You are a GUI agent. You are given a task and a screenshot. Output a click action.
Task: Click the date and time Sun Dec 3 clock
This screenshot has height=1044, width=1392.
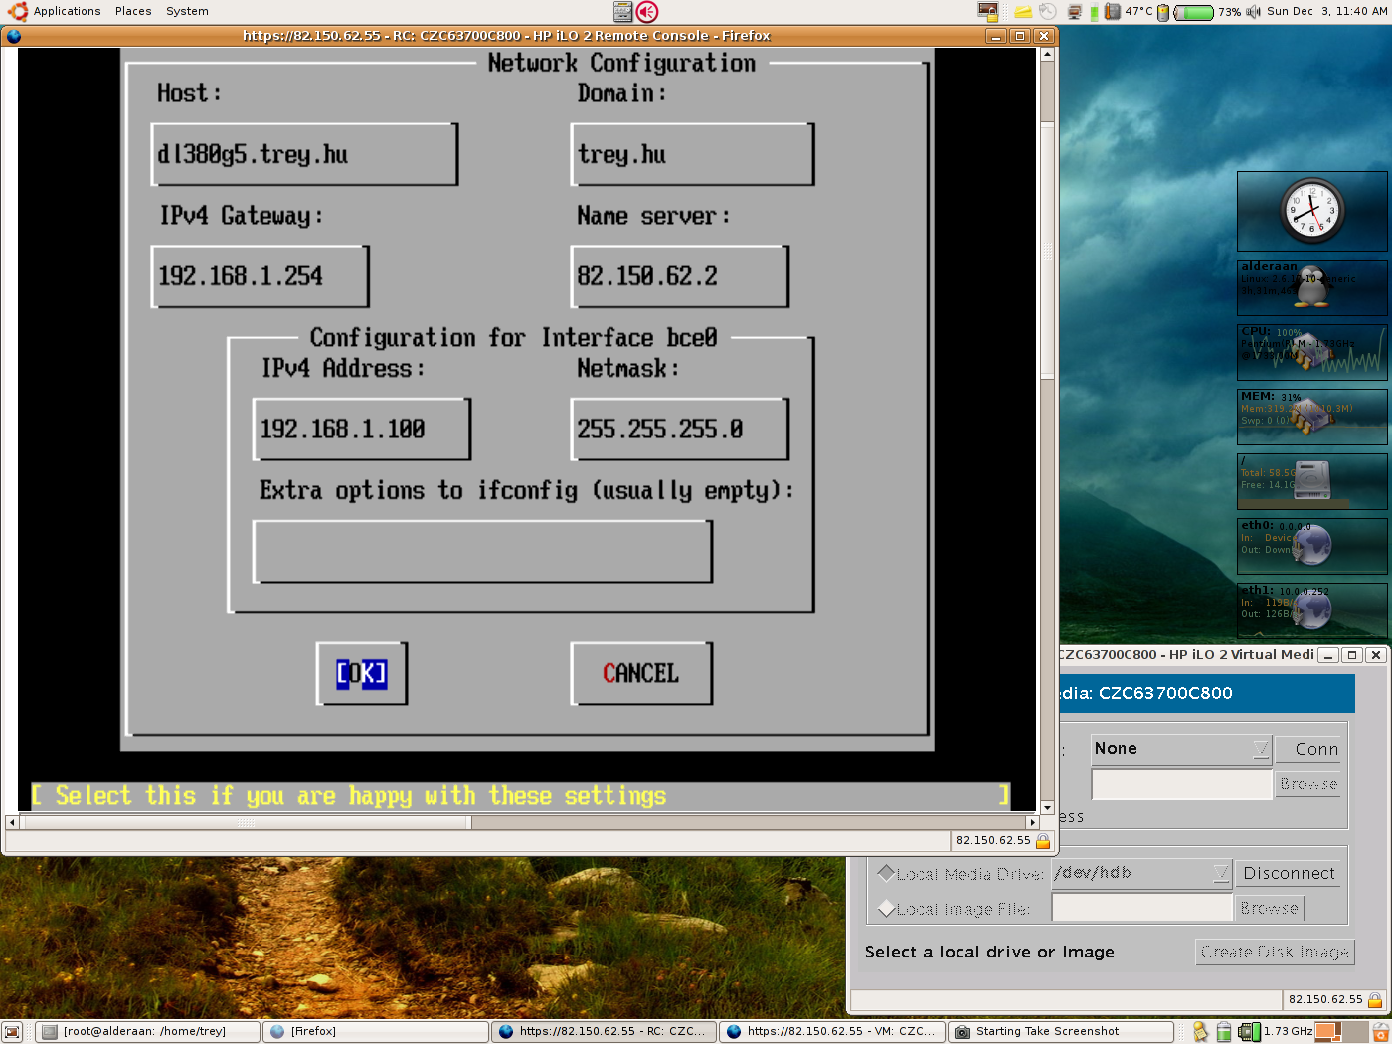click(1326, 12)
